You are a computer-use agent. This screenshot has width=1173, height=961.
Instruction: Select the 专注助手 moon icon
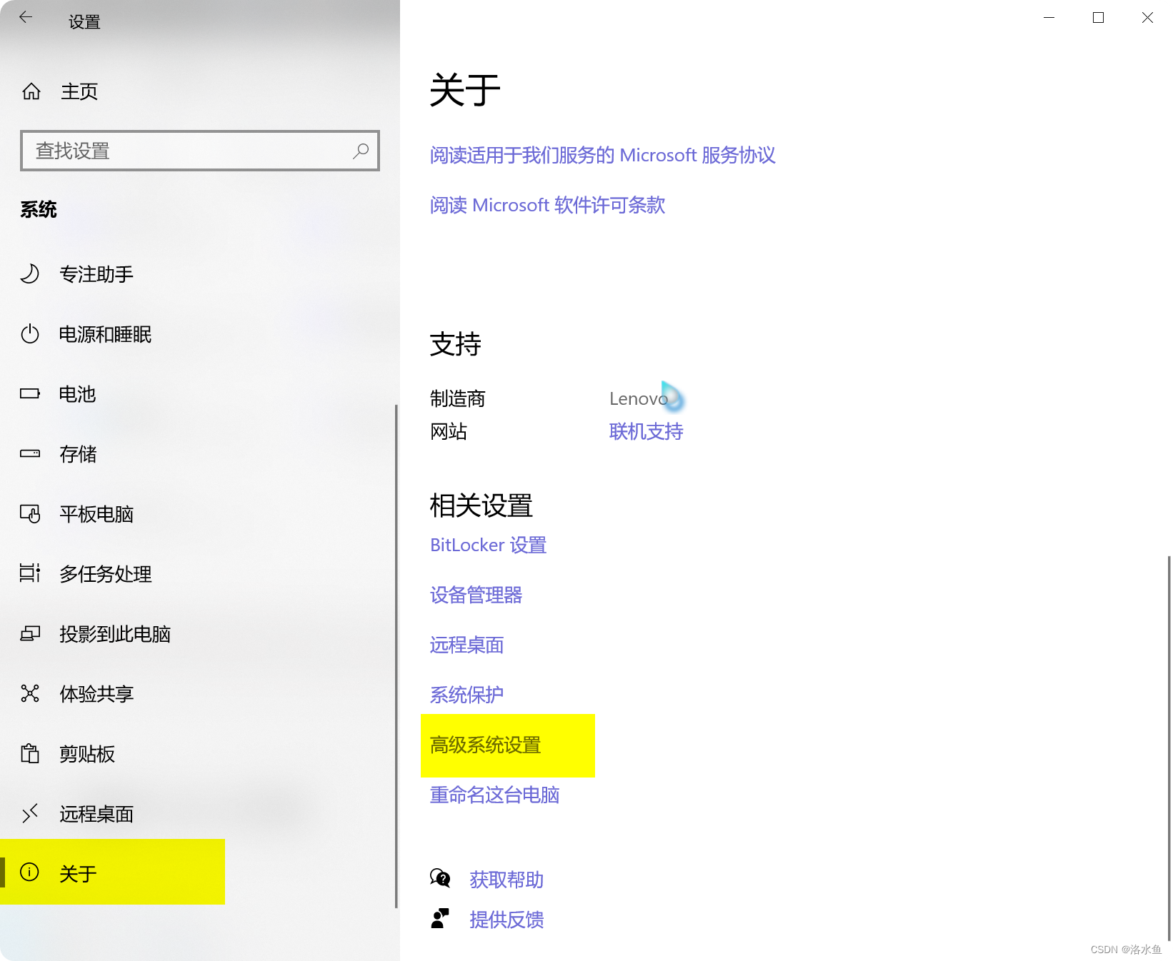click(30, 273)
